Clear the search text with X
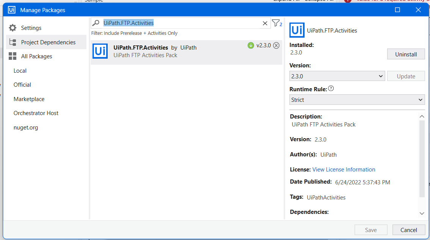Screen dimensions: 430x240 pos(265,23)
